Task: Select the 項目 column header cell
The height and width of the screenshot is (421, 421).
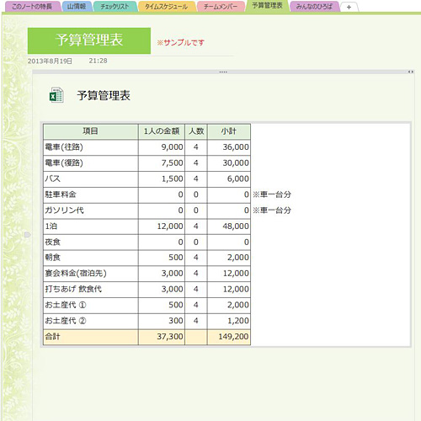Action: (91, 131)
